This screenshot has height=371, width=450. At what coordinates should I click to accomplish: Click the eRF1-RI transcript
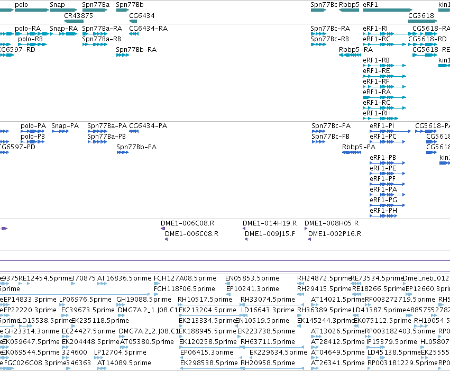click(388, 34)
